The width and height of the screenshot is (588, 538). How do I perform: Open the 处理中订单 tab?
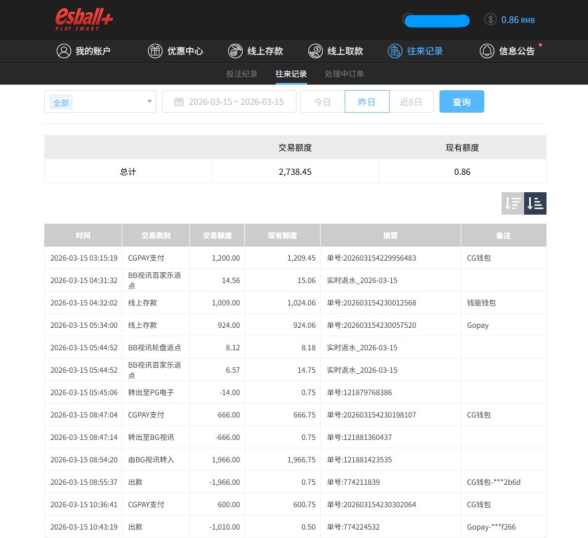(344, 73)
